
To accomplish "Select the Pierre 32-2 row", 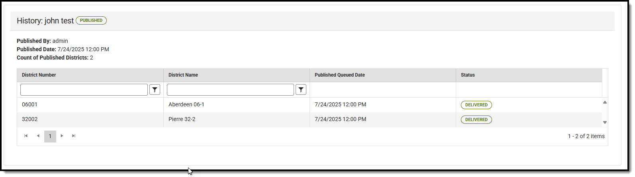I will click(182, 119).
